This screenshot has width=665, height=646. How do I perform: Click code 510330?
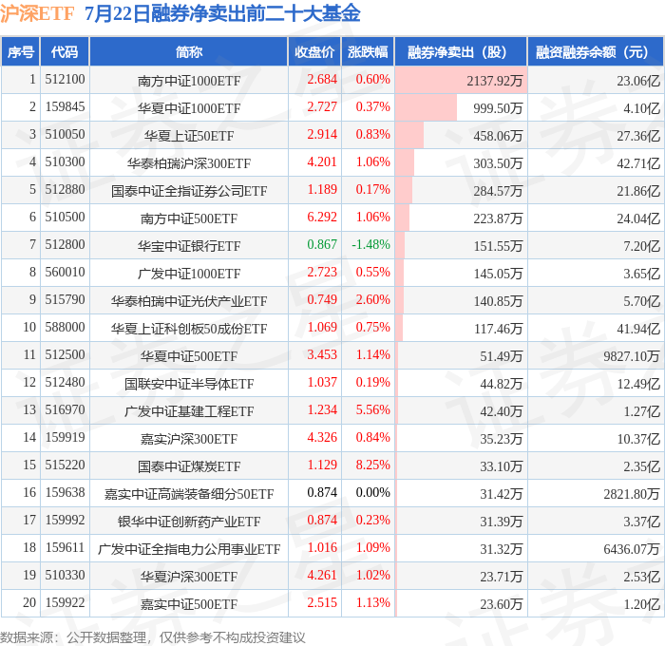pyautogui.click(x=65, y=576)
